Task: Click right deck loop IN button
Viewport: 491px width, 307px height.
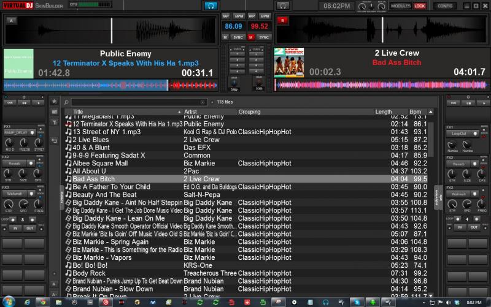Action: point(460,227)
